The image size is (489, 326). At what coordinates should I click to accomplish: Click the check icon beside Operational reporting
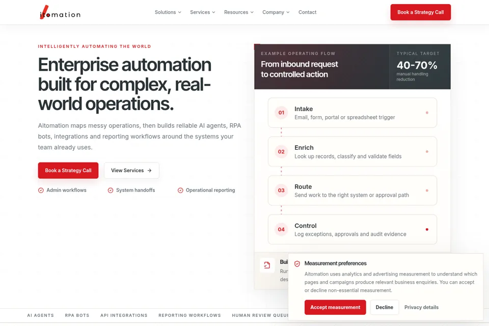[180, 191]
